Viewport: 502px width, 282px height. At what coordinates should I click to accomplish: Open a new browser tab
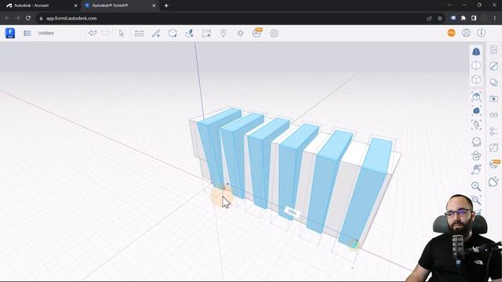pos(166,5)
